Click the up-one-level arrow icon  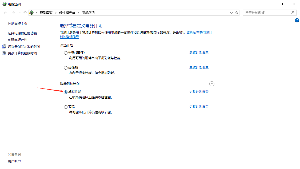25,13
